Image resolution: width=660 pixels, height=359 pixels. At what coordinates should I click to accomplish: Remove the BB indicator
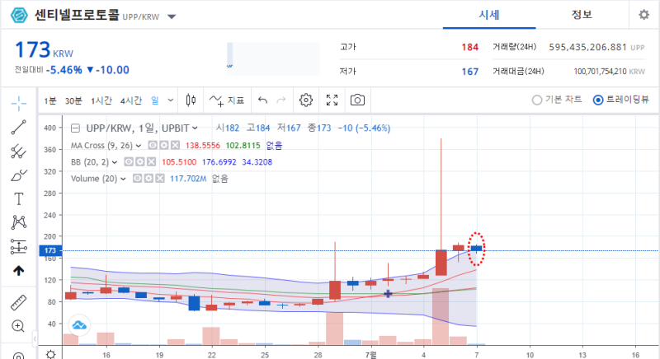[151, 161]
